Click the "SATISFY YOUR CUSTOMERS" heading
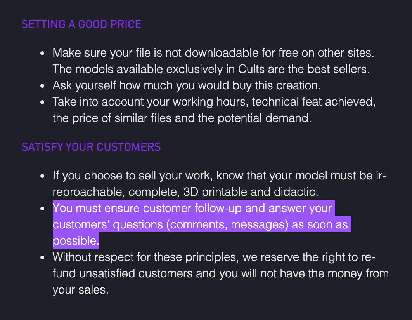 [x=91, y=147]
